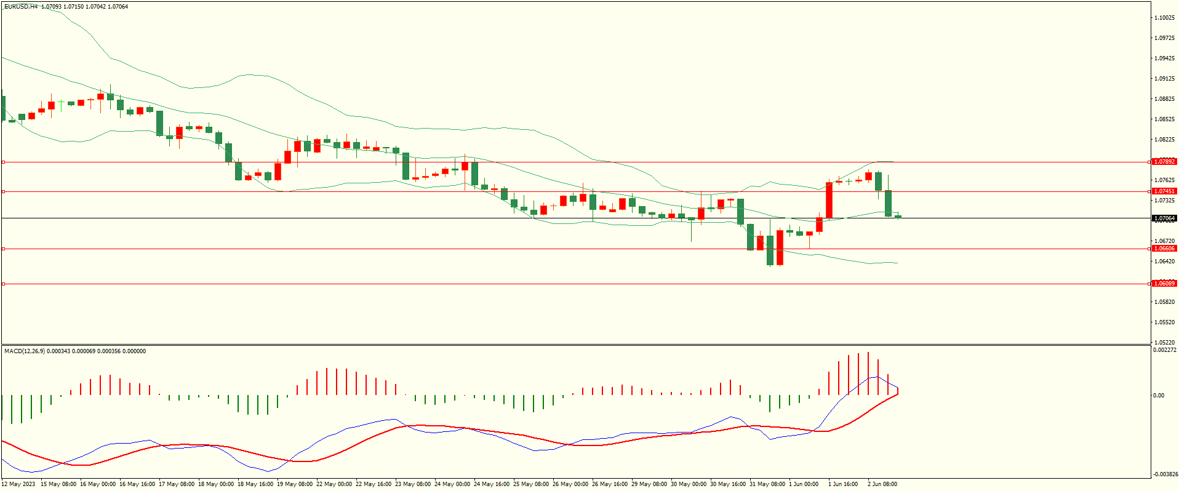The image size is (1179, 491).
Task: Click the 1.05820 price axis value
Action: pos(1164,302)
